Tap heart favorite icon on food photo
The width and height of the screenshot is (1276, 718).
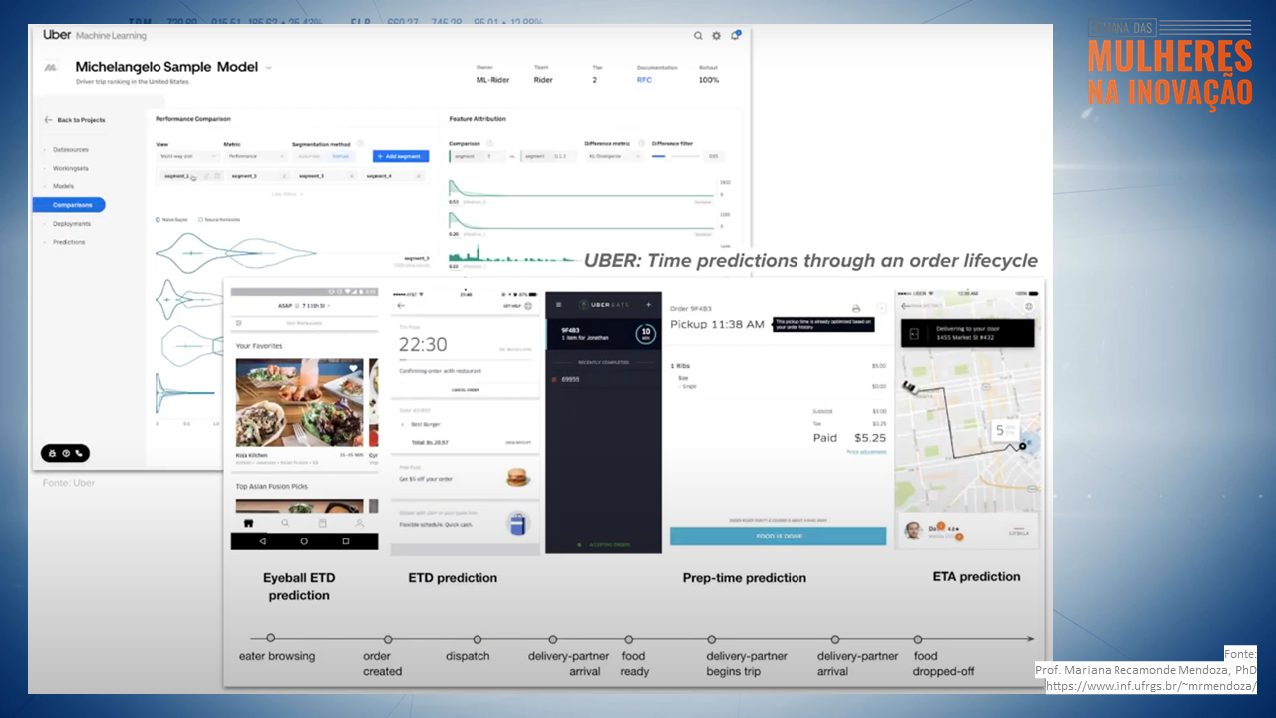353,368
